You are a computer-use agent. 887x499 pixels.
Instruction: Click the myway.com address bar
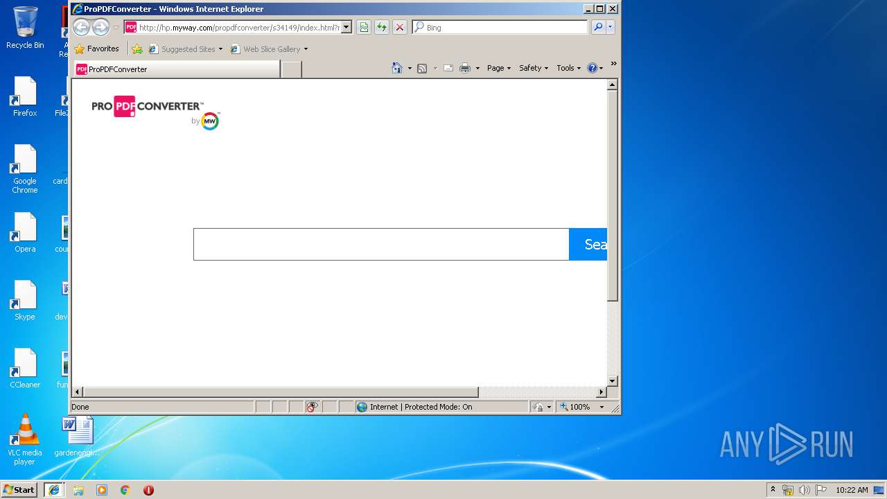pos(238,27)
